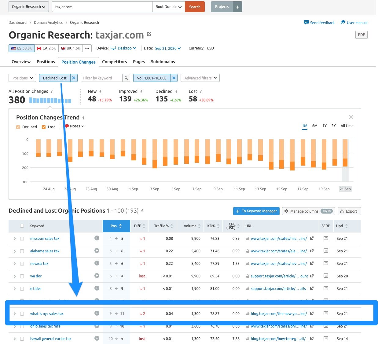378x344 pixels.
Task: Click the User manual icon
Action: [343, 22]
